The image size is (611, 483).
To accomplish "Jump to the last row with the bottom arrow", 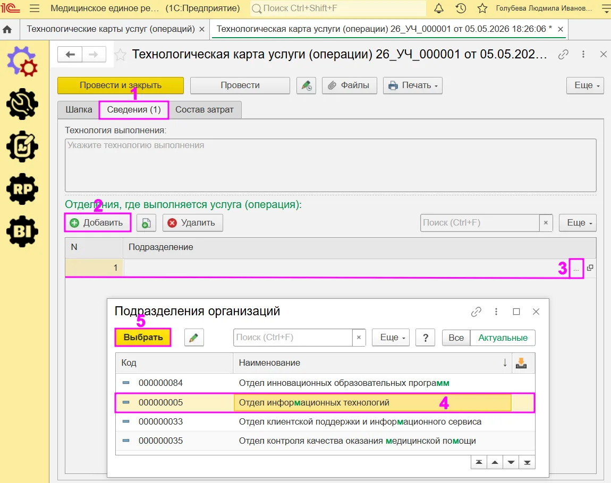I will 527,462.
